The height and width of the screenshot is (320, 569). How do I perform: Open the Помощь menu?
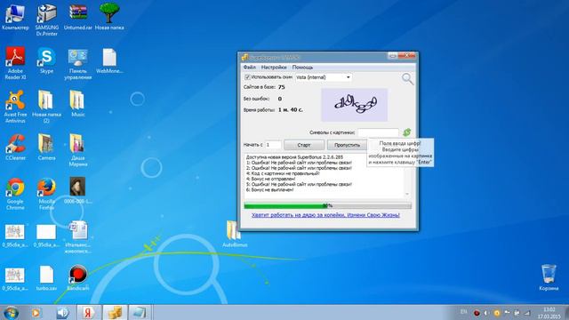(x=302, y=68)
